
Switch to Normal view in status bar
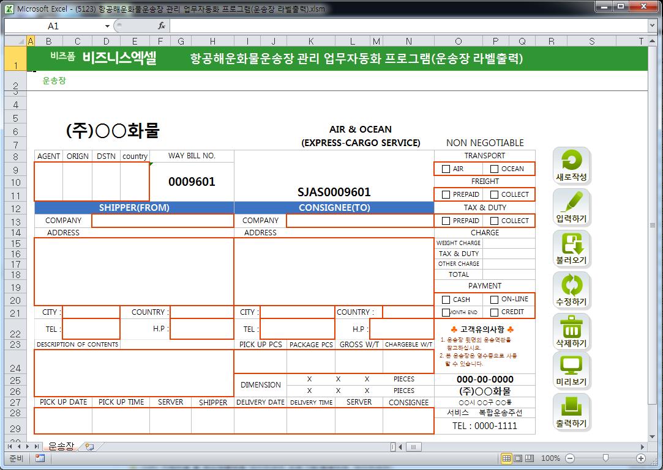(506, 458)
